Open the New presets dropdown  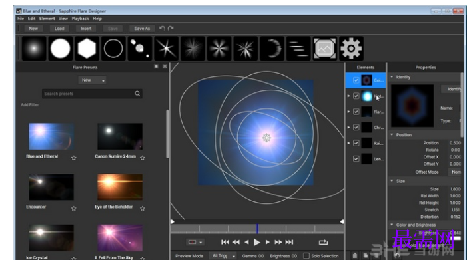(x=92, y=80)
